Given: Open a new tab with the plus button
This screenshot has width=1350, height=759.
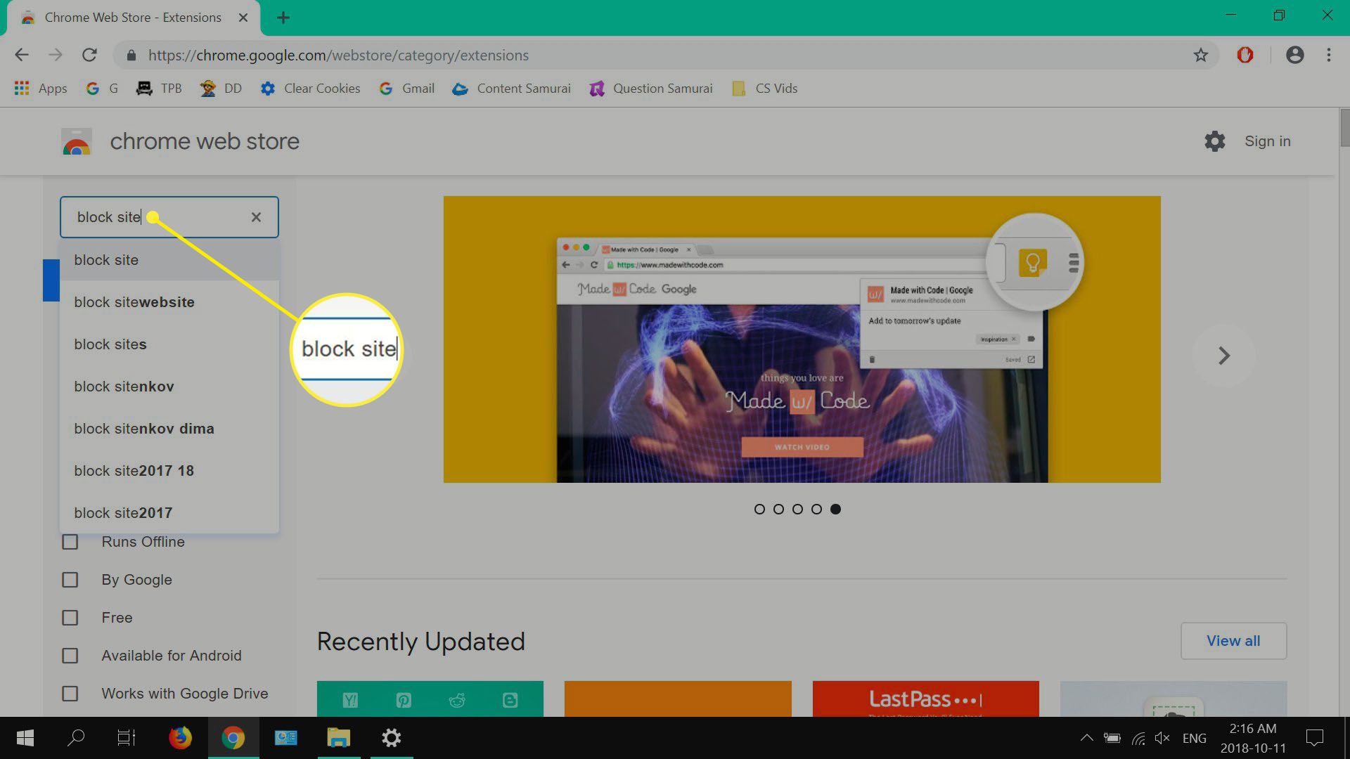Looking at the screenshot, I should click(x=283, y=18).
